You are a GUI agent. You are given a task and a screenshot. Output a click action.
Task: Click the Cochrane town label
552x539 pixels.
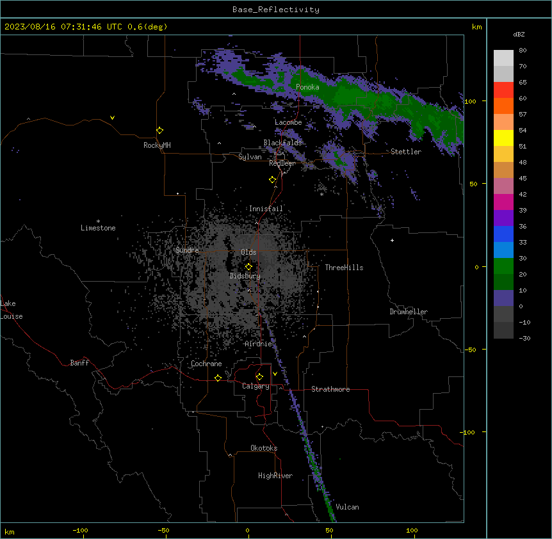206,364
